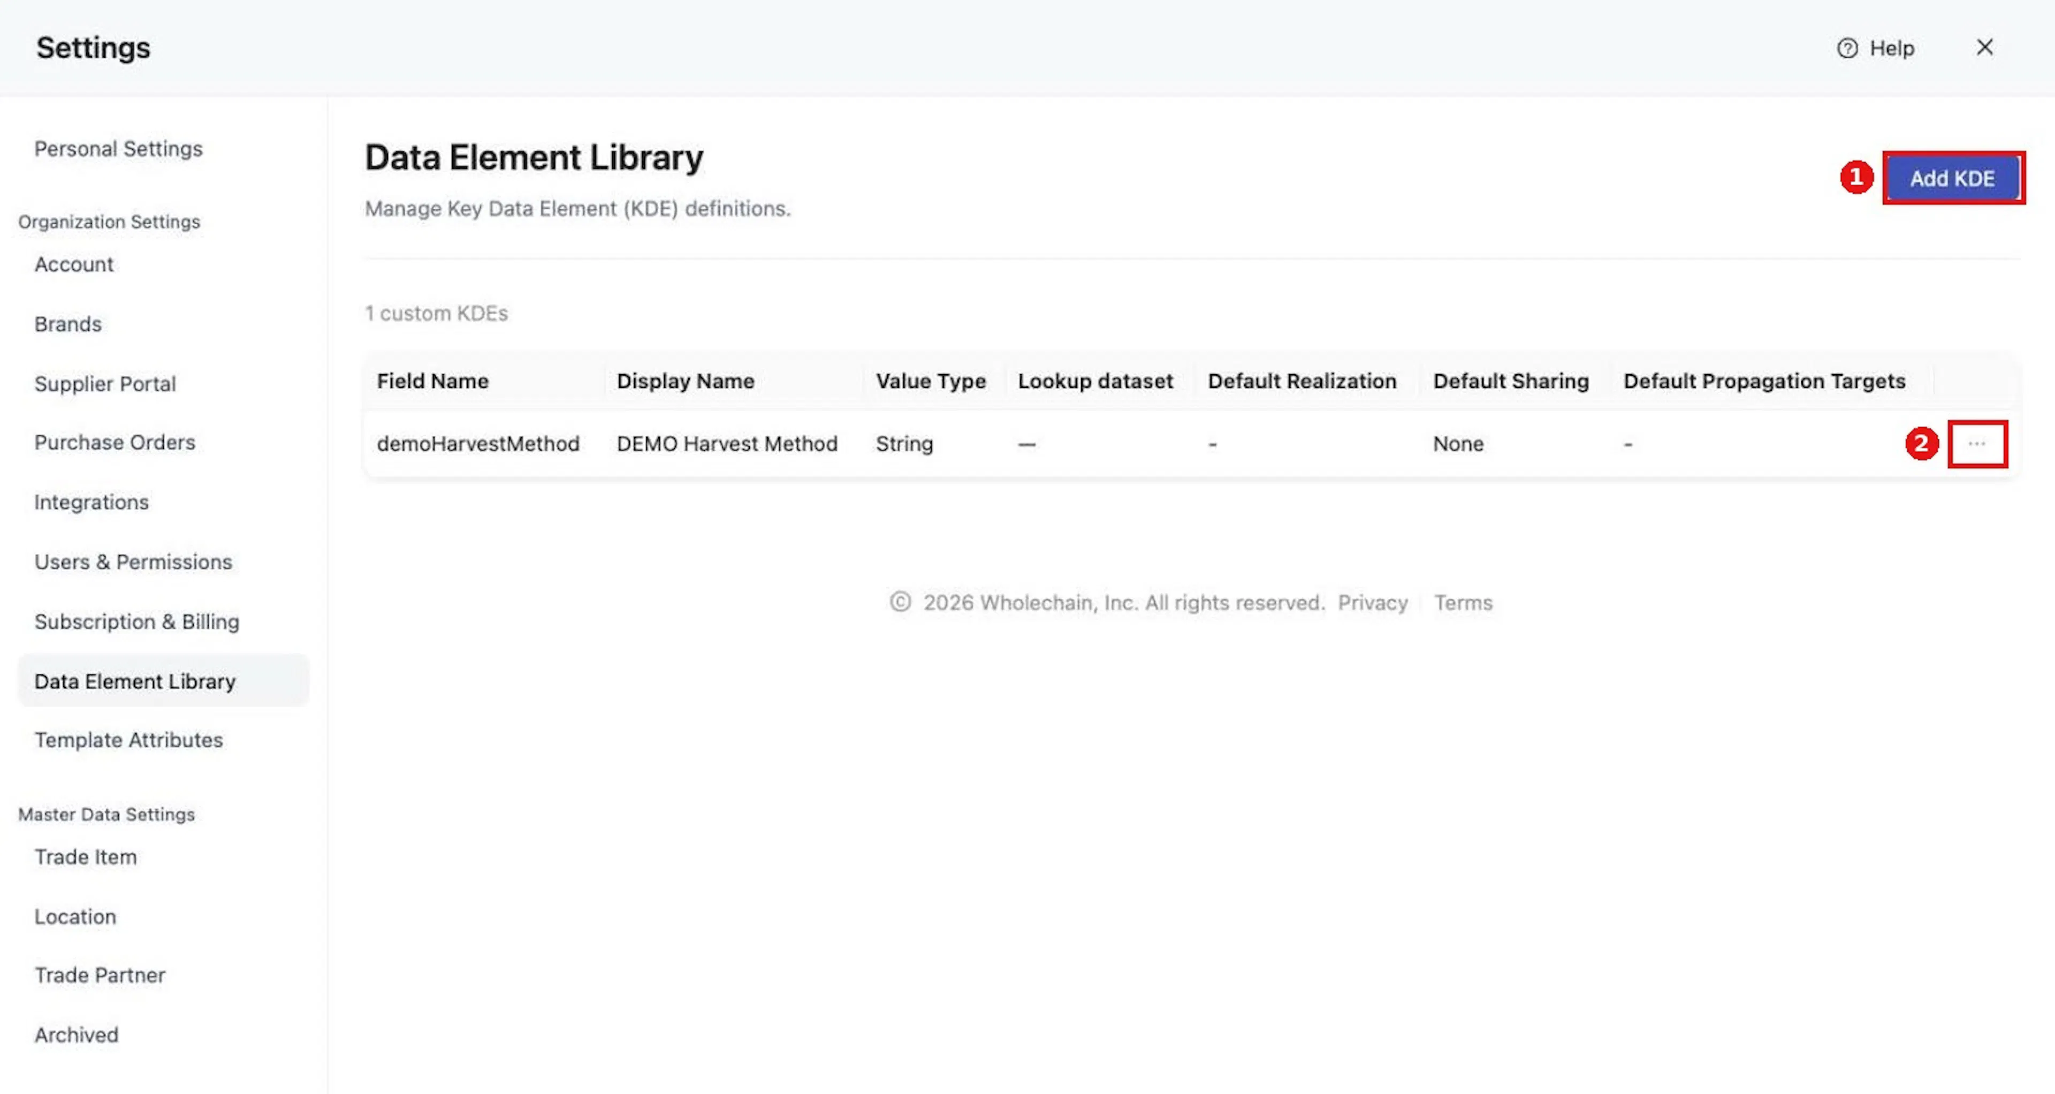
Task: Go to Subscription & Billing
Action: [x=136, y=621]
